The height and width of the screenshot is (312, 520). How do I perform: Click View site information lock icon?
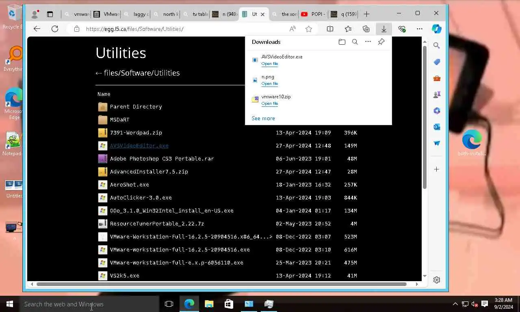pyautogui.click(x=77, y=29)
